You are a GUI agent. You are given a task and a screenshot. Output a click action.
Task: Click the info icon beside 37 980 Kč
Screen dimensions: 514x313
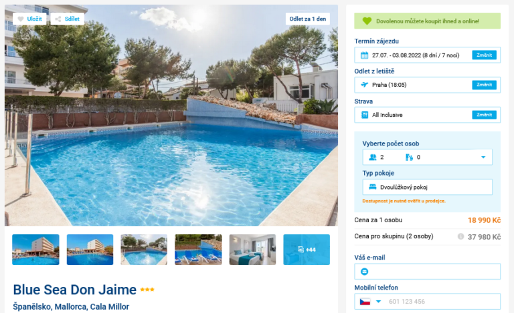coord(460,236)
